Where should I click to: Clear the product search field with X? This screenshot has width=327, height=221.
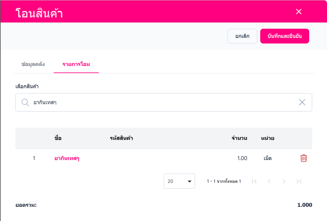302,103
